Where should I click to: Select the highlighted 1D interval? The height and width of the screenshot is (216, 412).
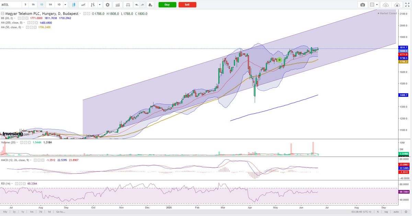tap(42, 5)
